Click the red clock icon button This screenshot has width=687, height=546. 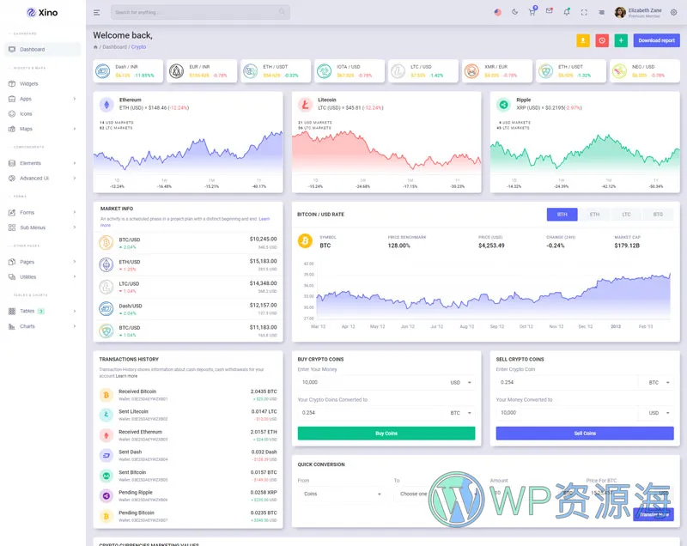pos(602,40)
